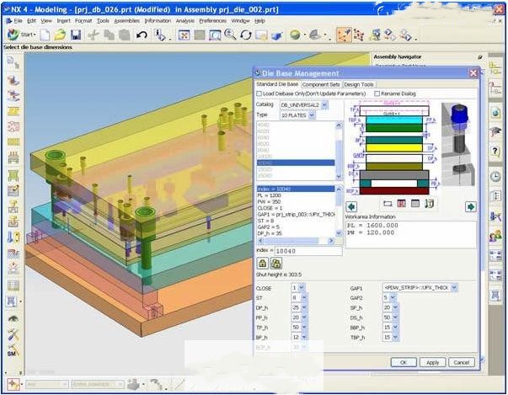The width and height of the screenshot is (508, 395).
Task: Switch to the Component Sets tab
Action: coord(321,84)
